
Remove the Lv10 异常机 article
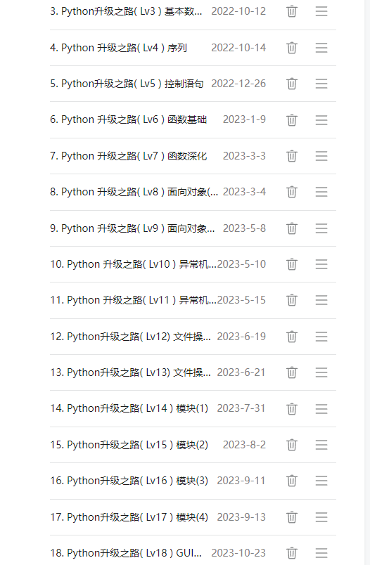click(x=292, y=264)
